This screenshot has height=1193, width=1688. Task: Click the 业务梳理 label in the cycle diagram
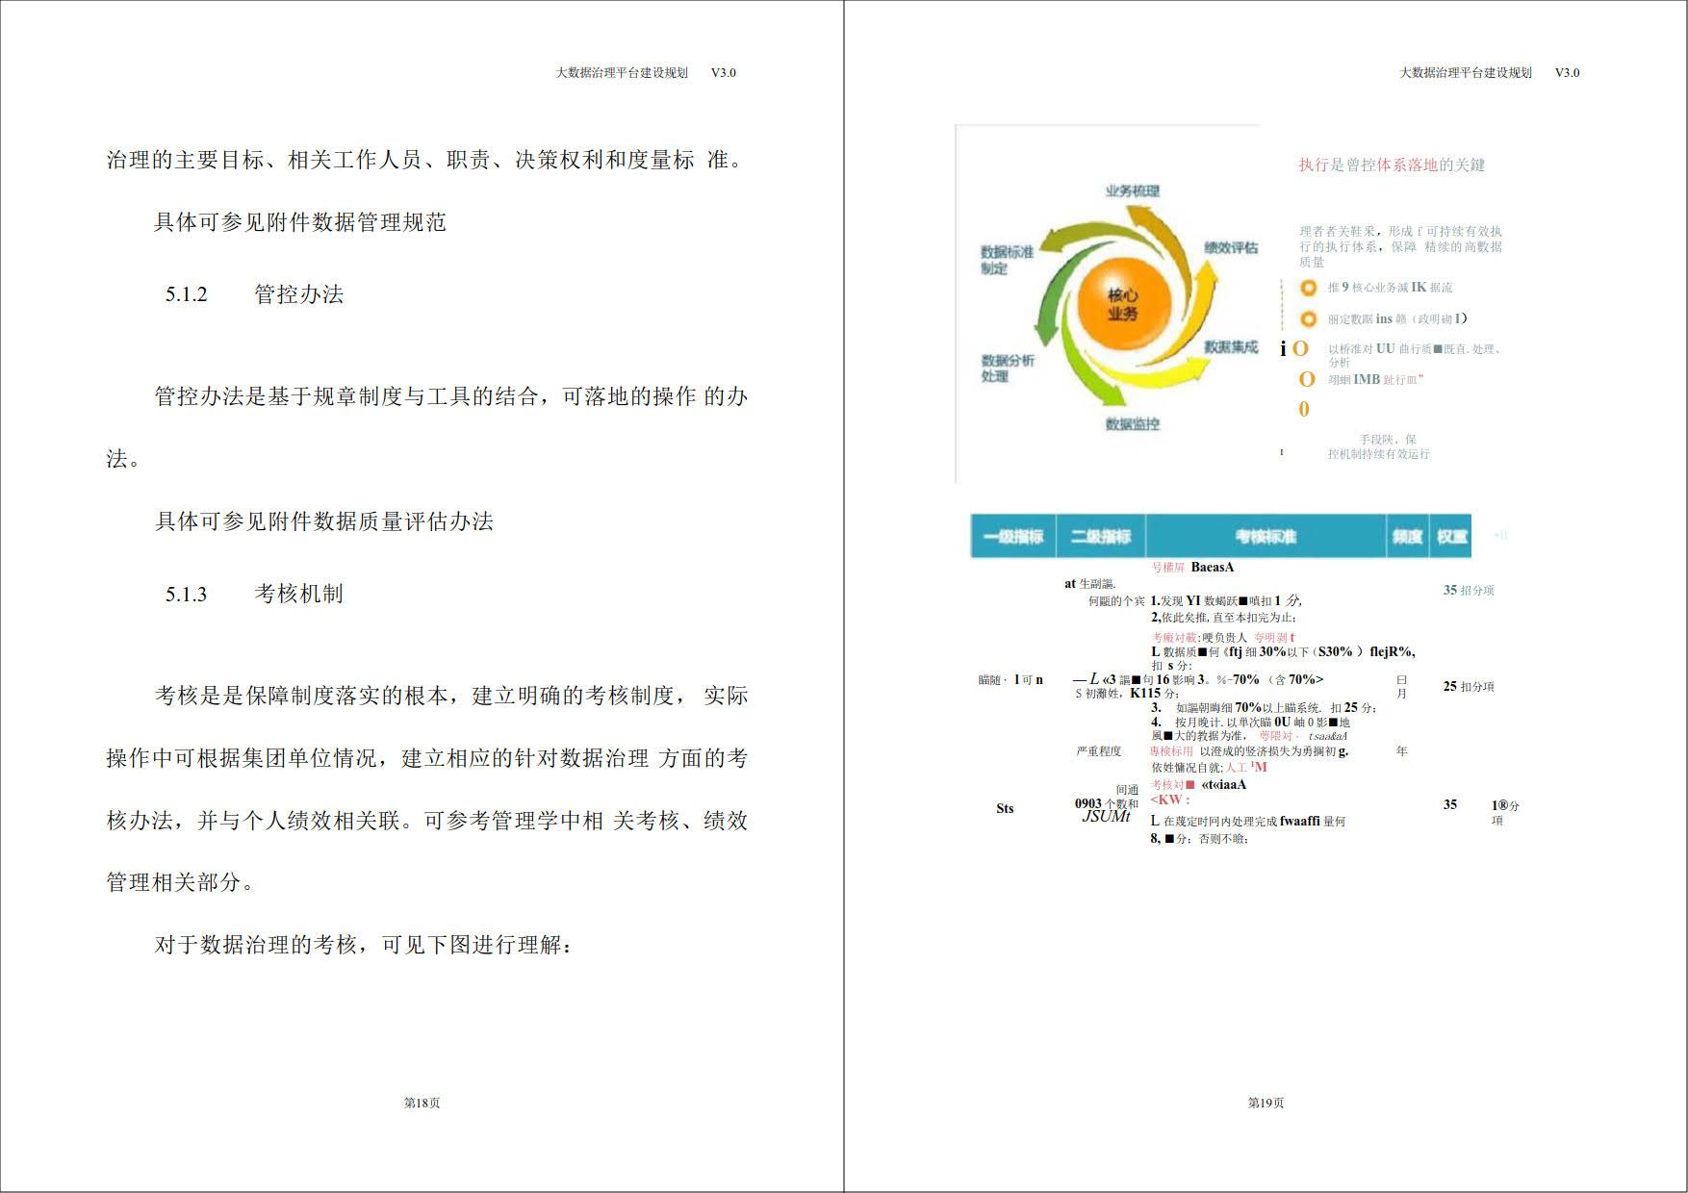point(1133,190)
